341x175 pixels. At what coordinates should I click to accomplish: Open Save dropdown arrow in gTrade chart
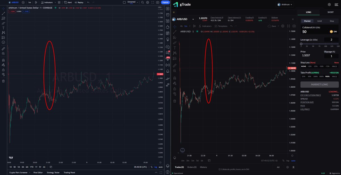click(278, 26)
